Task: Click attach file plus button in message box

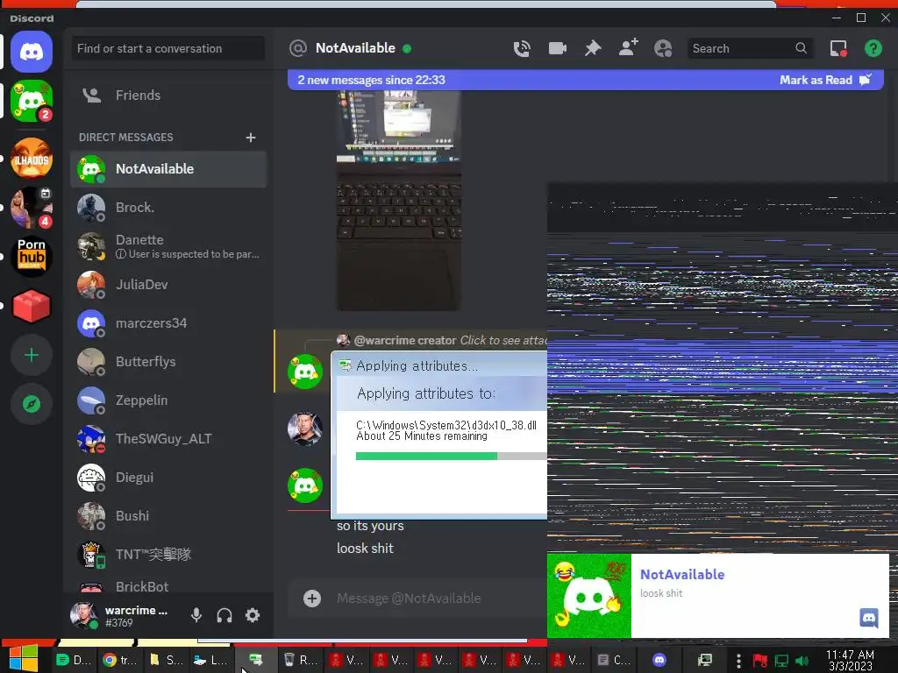Action: 312,599
